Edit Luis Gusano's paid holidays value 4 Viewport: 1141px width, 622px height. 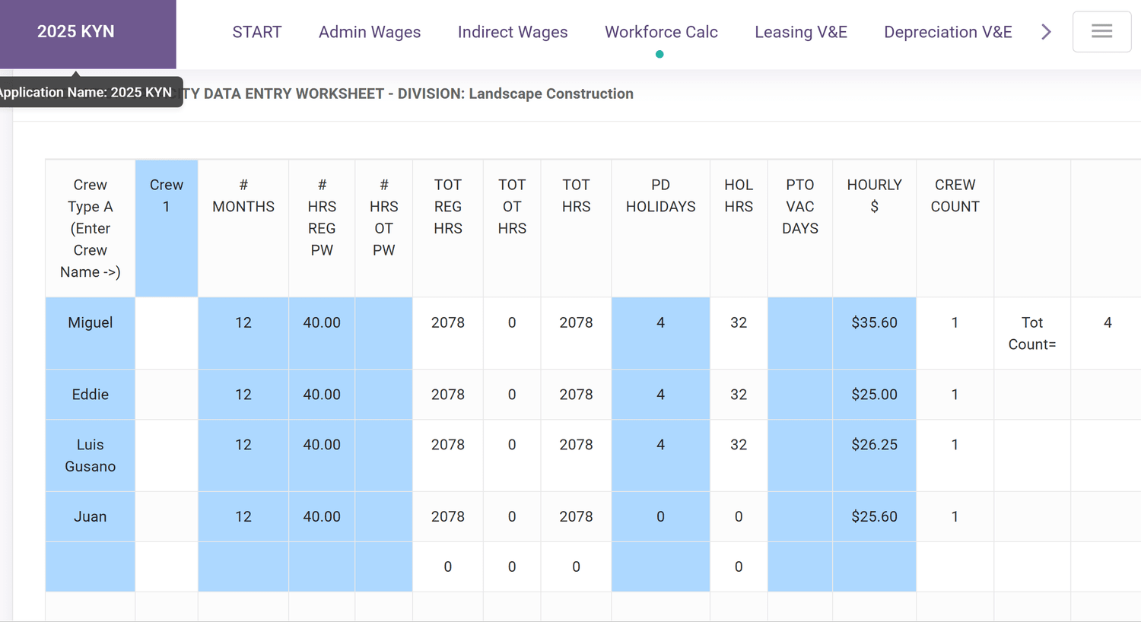[x=661, y=455]
